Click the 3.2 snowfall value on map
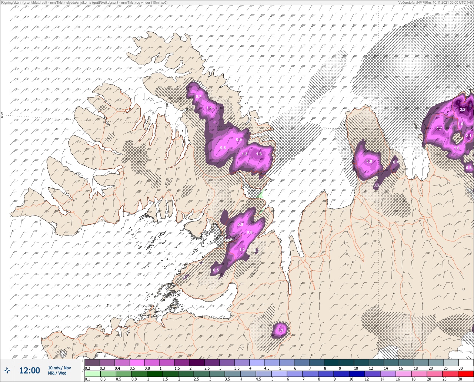Screen dimensions: 474x382 click(x=462, y=110)
